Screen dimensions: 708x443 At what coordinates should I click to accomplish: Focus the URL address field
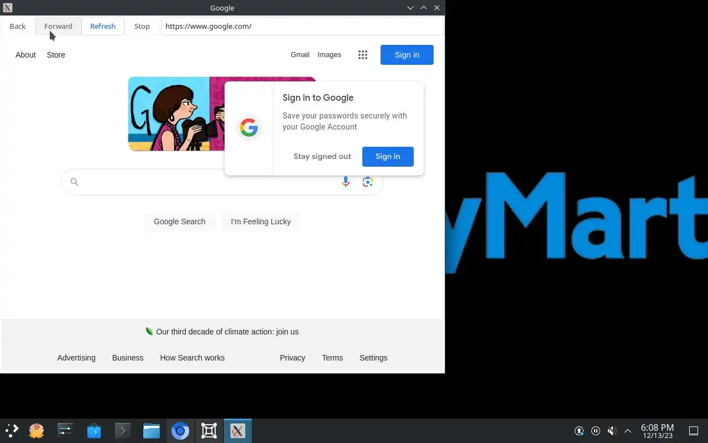[302, 26]
